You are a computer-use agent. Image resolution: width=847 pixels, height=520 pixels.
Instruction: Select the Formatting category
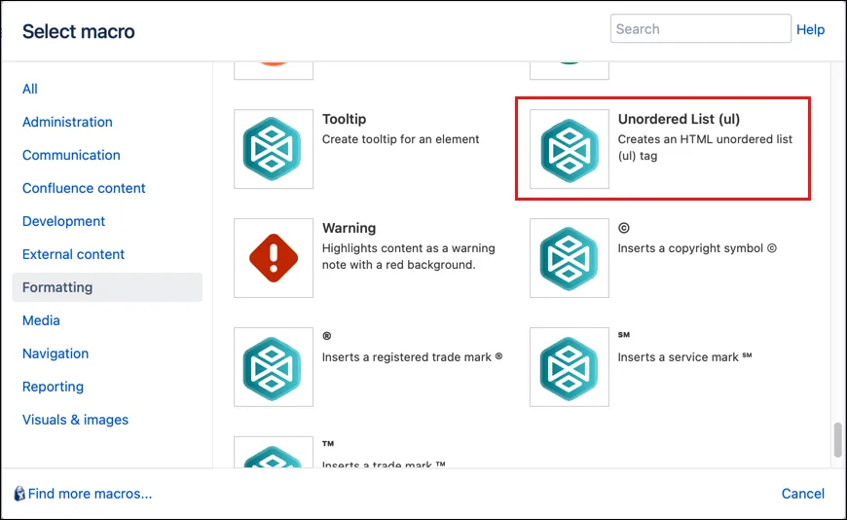click(x=107, y=287)
